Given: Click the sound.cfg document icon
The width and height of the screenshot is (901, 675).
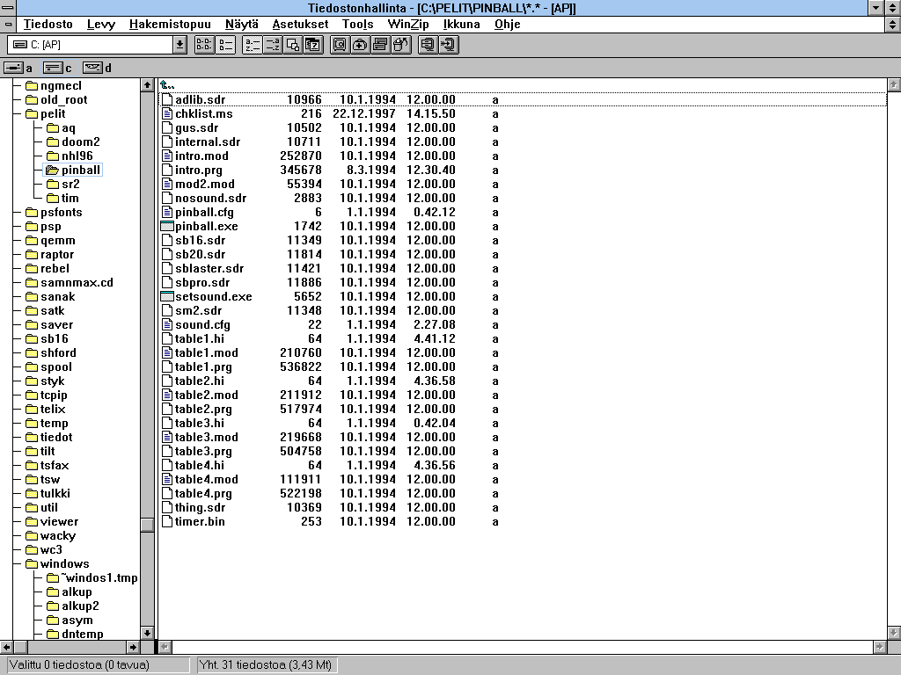Looking at the screenshot, I should (166, 325).
